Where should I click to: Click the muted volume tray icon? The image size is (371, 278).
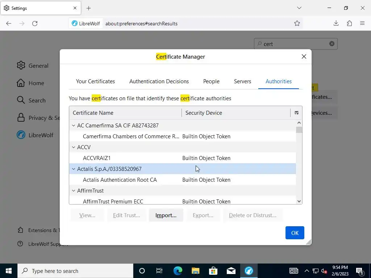tap(324, 271)
